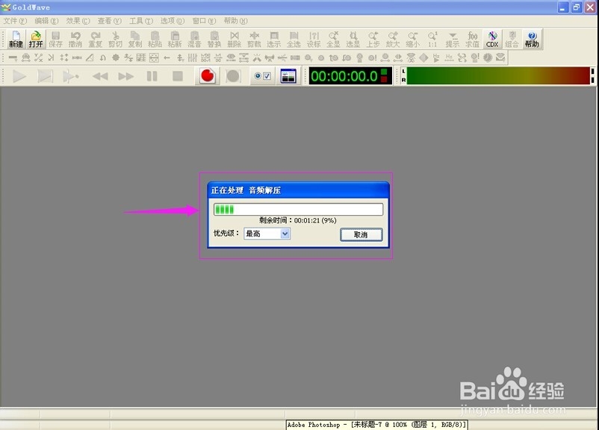This screenshot has width=599, height=430.
Task: Click the L/R level meter display
Action: point(497,75)
